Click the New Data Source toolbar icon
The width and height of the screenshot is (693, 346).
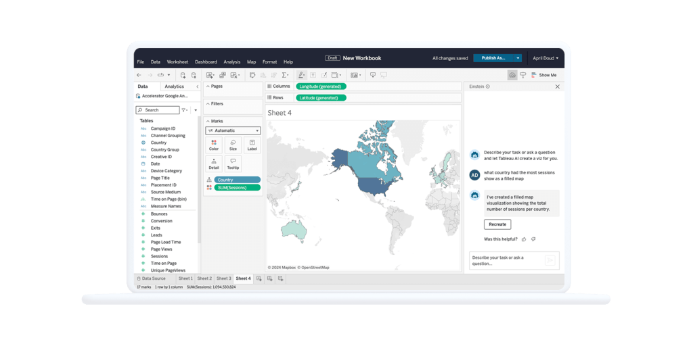(183, 75)
